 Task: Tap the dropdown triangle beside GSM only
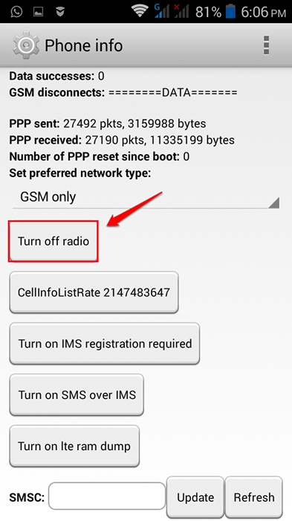[273, 202]
